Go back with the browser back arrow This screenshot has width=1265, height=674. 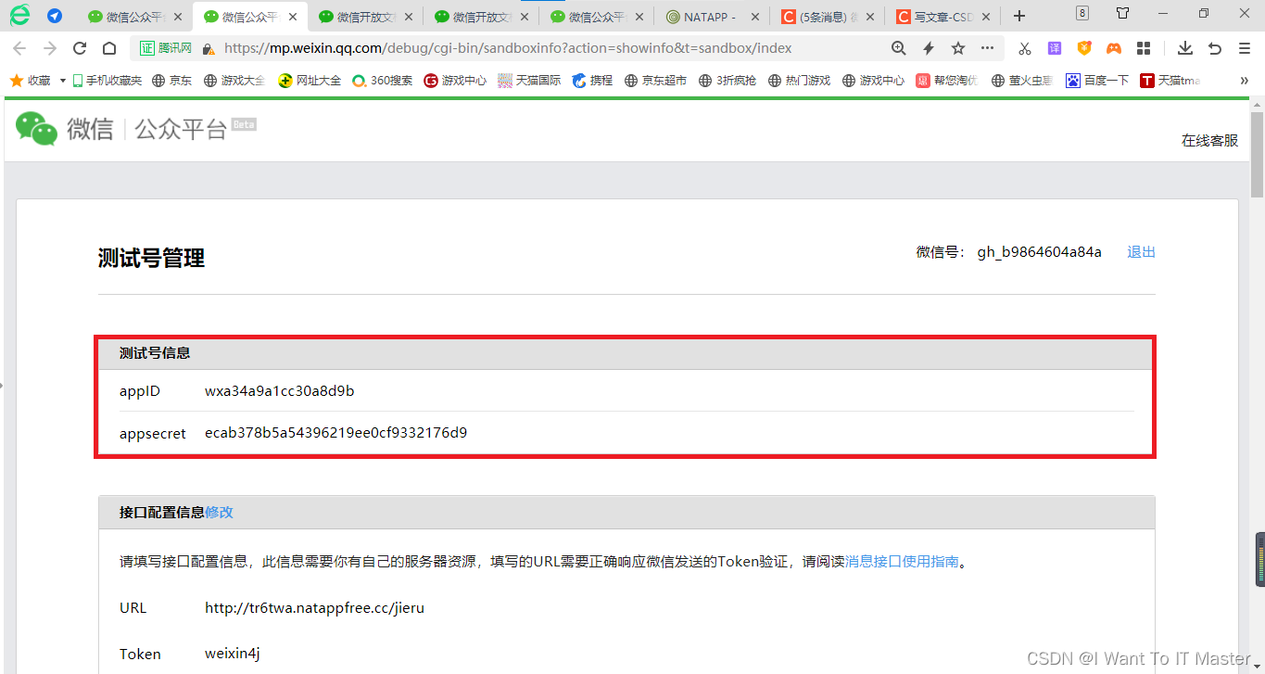click(19, 48)
